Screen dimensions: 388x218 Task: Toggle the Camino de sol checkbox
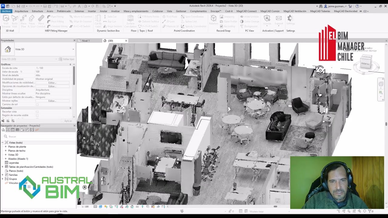pos(37,104)
